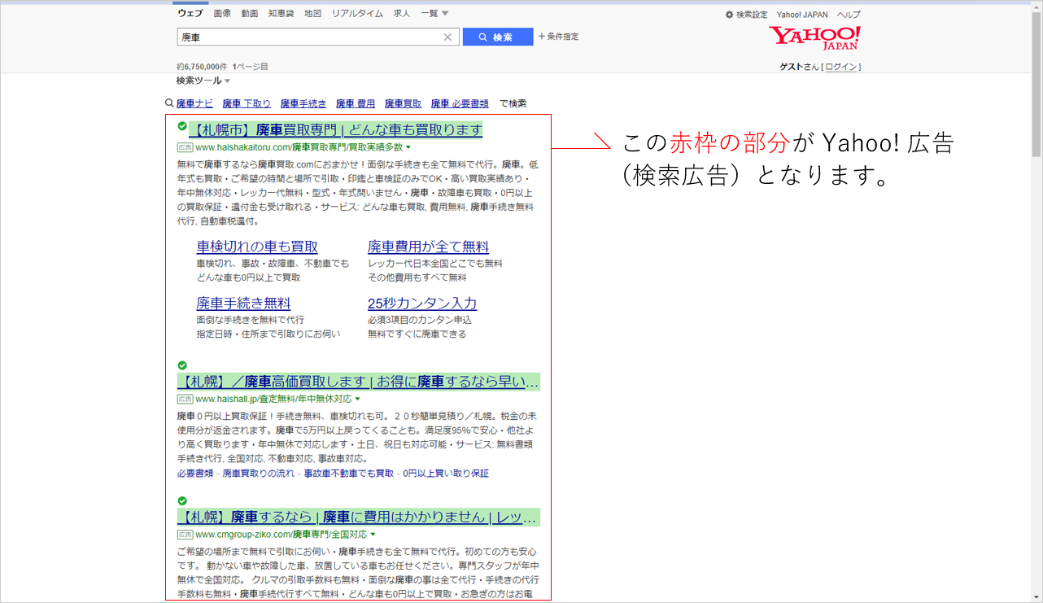Click green checkmark above cmgroup-ziko ad
The width and height of the screenshot is (1043, 603).
click(182, 500)
